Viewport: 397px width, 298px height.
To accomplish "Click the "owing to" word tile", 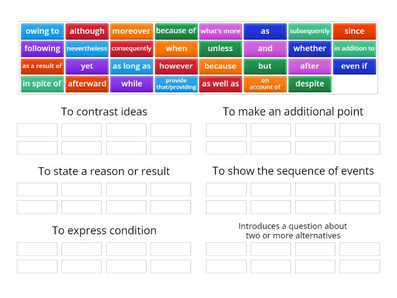I will point(42,31).
